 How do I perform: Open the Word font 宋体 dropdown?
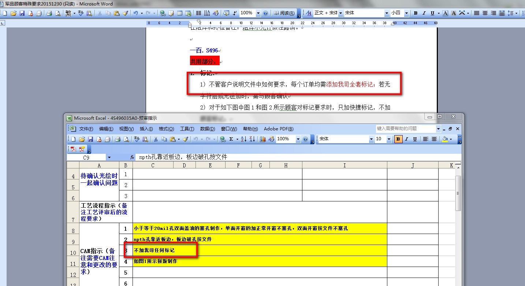387,13
